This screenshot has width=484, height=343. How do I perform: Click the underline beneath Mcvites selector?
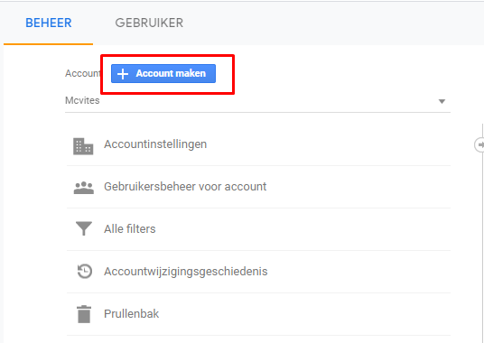pyautogui.click(x=257, y=112)
